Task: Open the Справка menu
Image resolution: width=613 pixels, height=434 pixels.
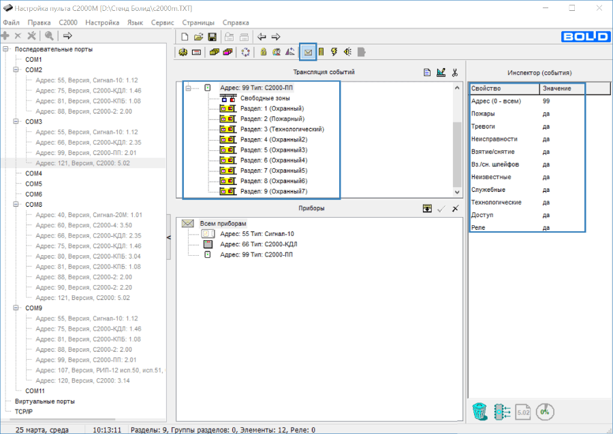Action: point(236,22)
